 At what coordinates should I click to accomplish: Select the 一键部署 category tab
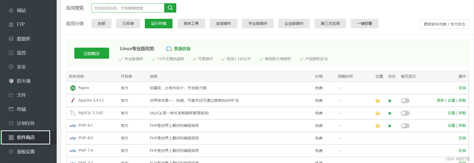364,24
